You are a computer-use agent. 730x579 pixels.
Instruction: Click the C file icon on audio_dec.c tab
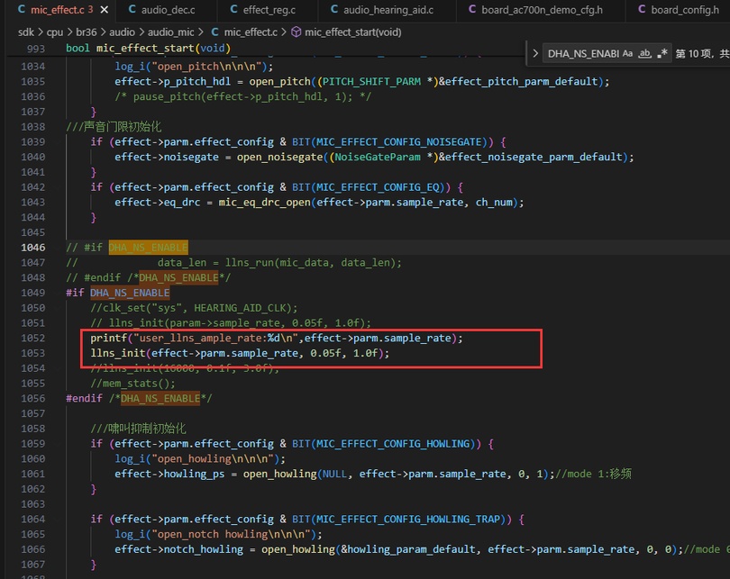[x=132, y=9]
